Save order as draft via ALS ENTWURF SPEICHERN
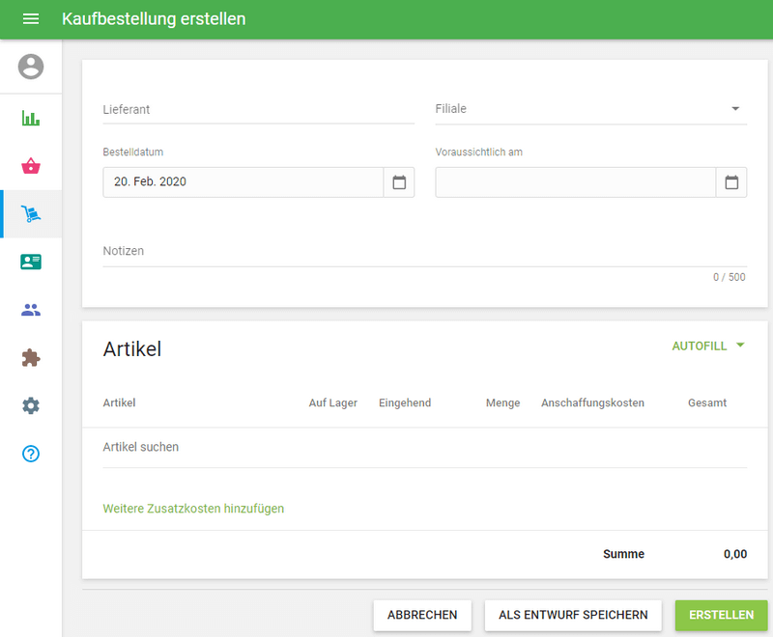The width and height of the screenshot is (773, 637). 572,615
